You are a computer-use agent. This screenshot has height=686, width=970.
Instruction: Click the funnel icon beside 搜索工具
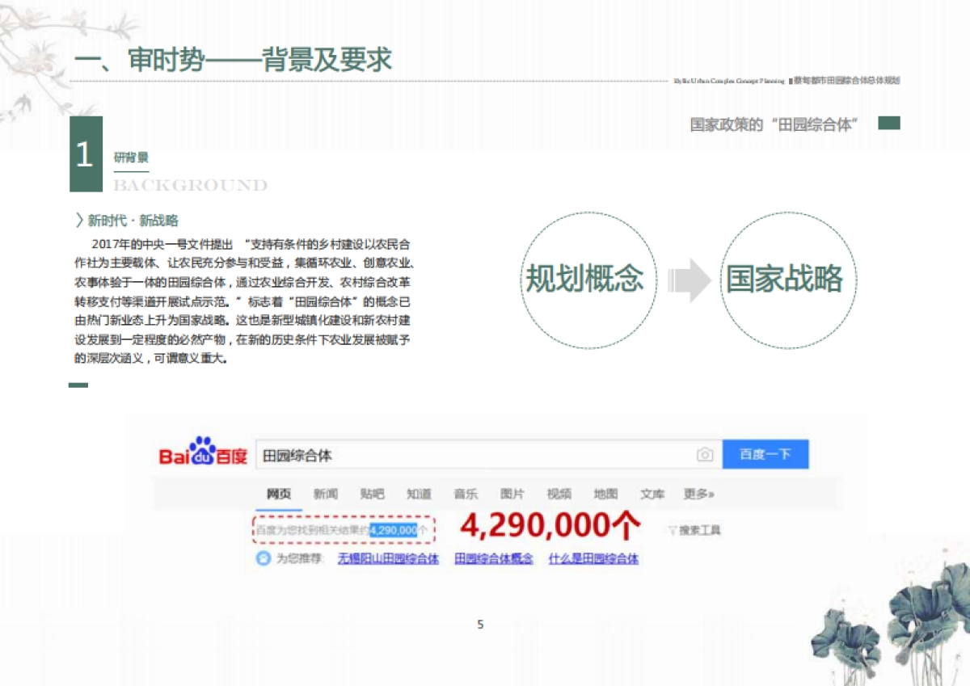pyautogui.click(x=672, y=531)
